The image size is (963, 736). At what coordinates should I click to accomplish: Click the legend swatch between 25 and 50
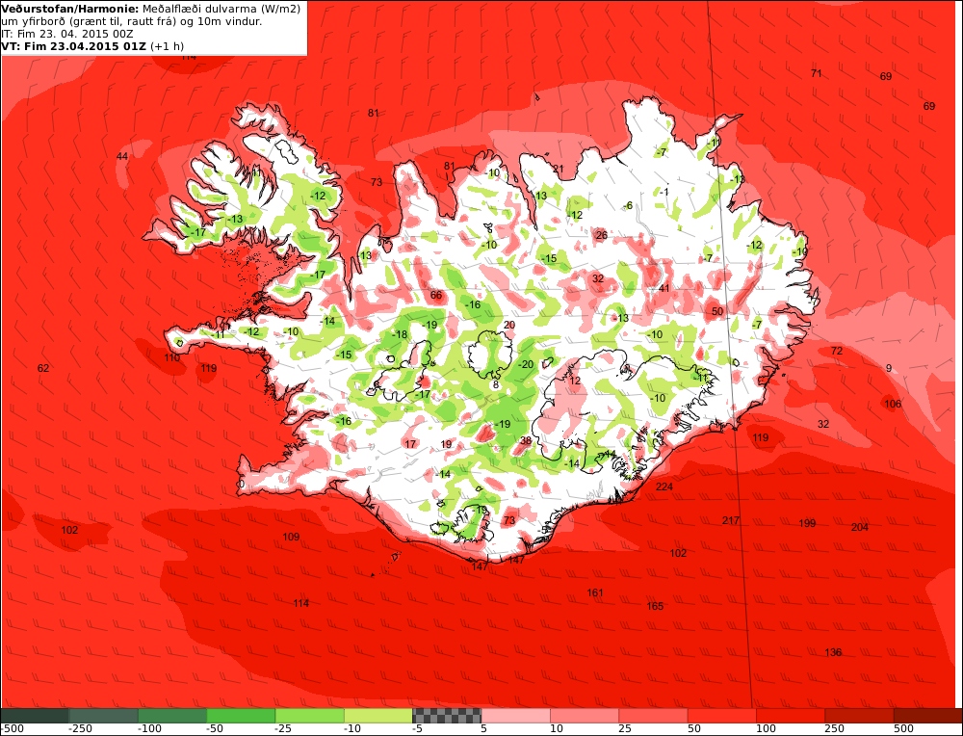coord(654,715)
